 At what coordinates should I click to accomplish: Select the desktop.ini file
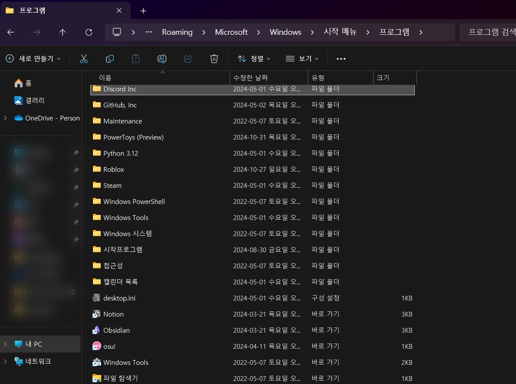pyautogui.click(x=252, y=298)
